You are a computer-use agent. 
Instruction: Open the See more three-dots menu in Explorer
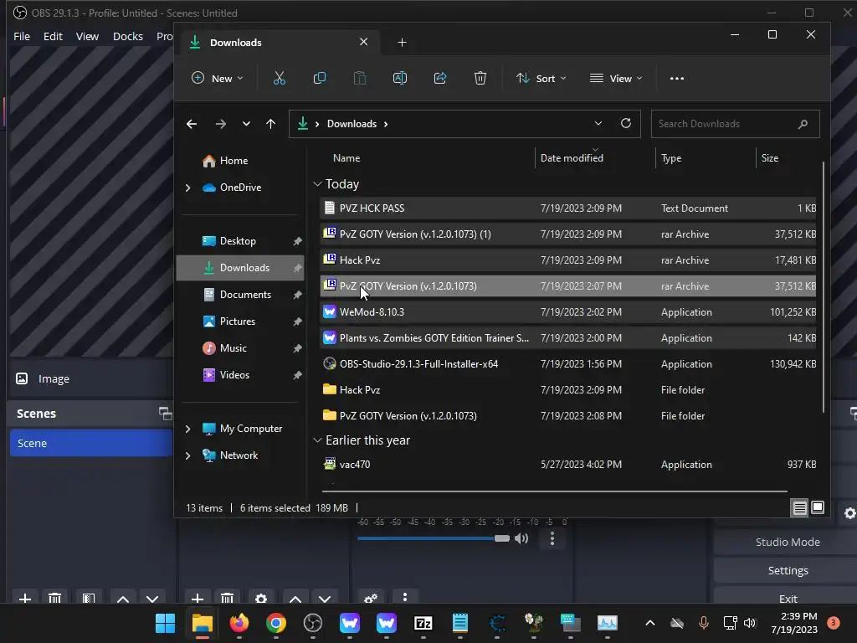tap(676, 78)
